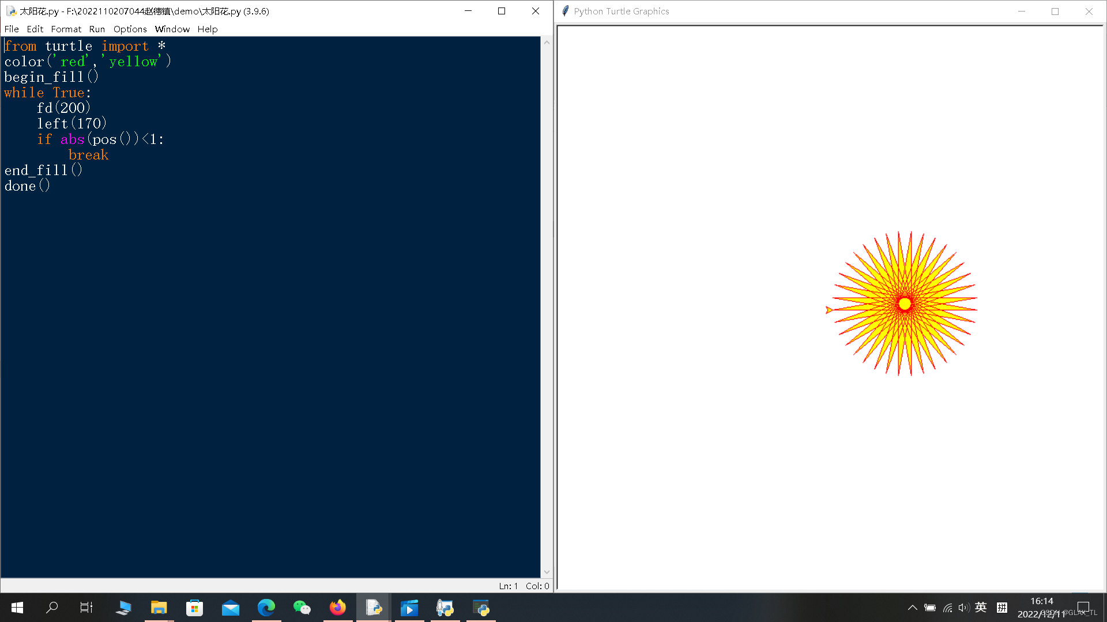Click the volume speaker tray icon
This screenshot has width=1107, height=622.
[963, 608]
